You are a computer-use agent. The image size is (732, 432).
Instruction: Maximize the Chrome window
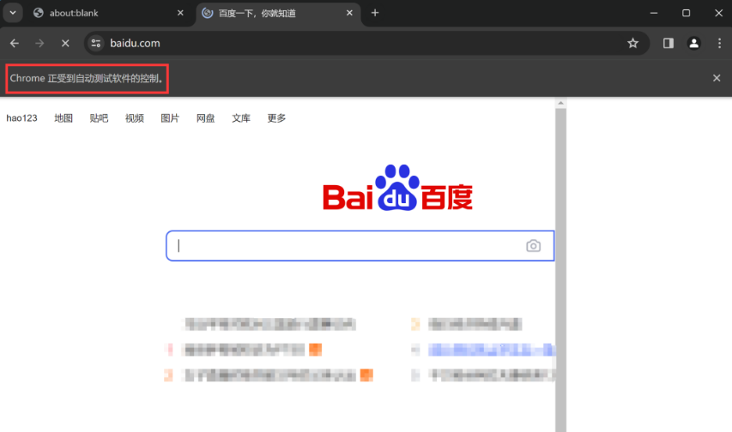coord(686,13)
